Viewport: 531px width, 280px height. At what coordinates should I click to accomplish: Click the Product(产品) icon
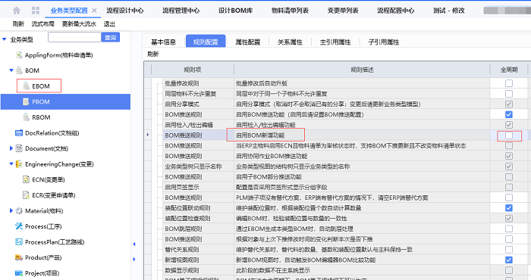click(x=19, y=257)
